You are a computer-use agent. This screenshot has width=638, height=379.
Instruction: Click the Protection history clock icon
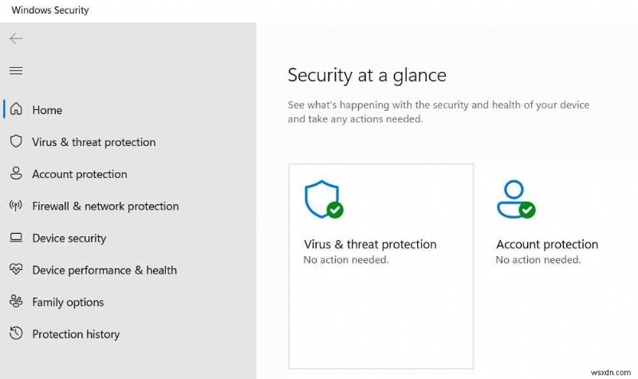click(16, 334)
